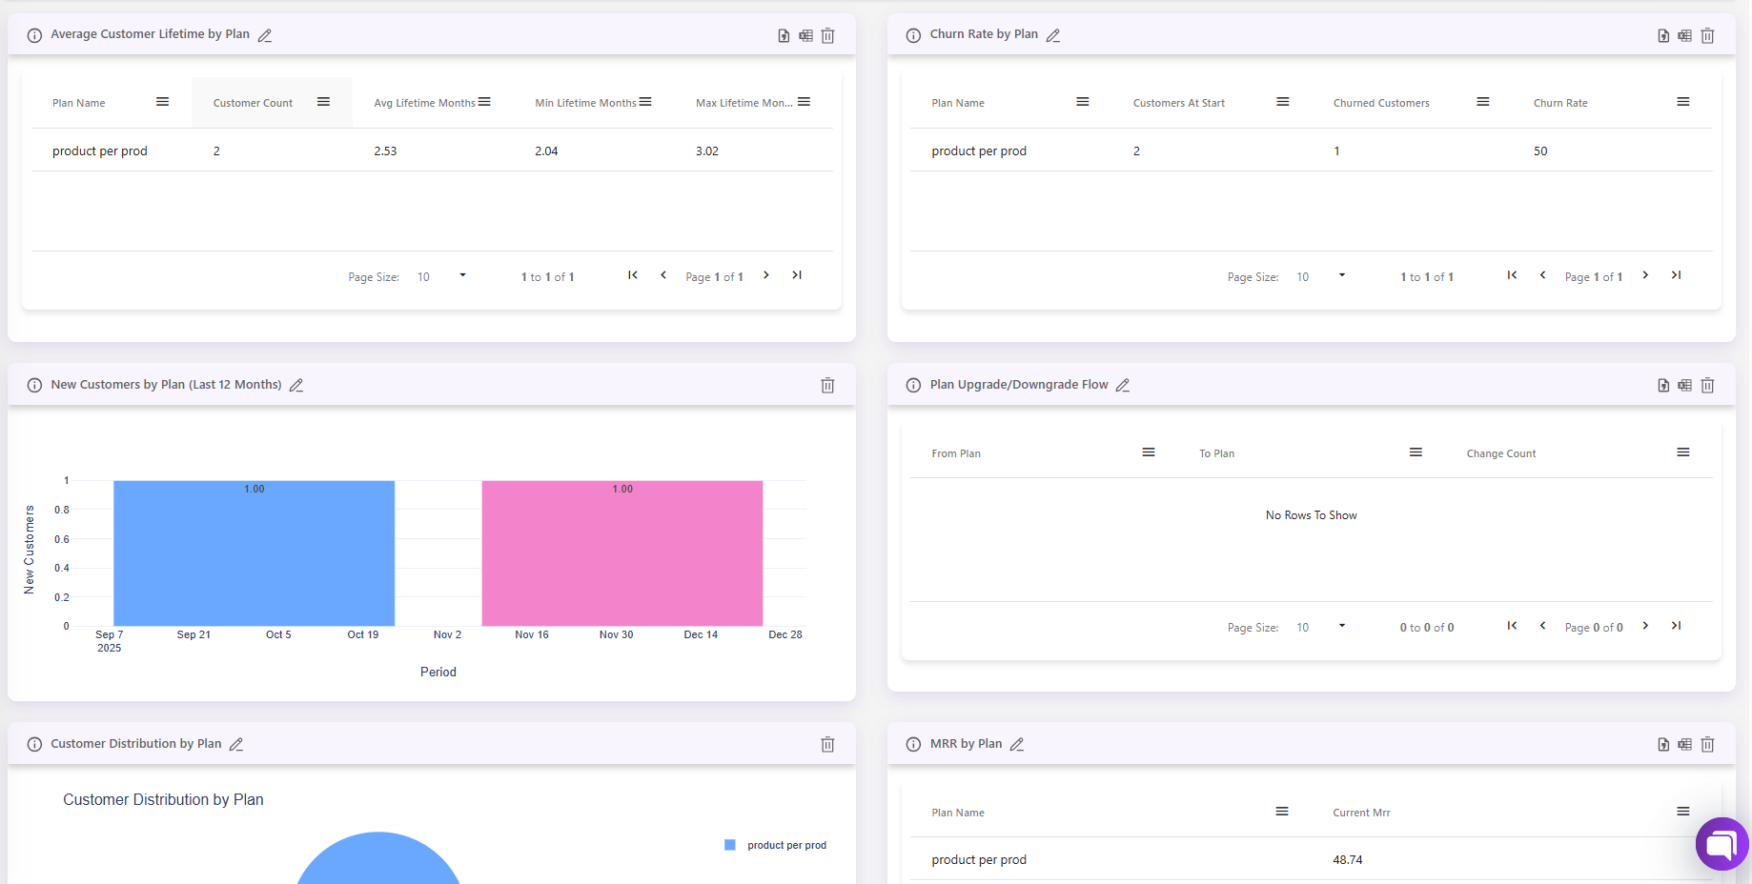This screenshot has width=1752, height=884.
Task: Edit the Plan Upgrade/Downgrade Flow title
Action: pos(1123,385)
